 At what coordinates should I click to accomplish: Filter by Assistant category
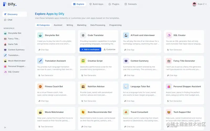point(58,25)
